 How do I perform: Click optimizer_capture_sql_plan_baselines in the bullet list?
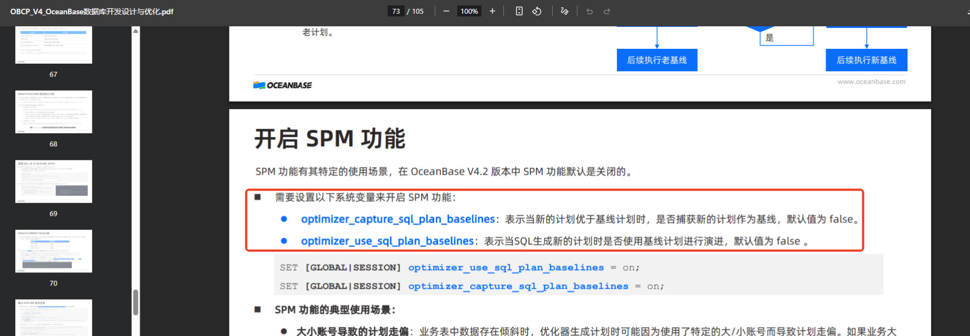(397, 219)
